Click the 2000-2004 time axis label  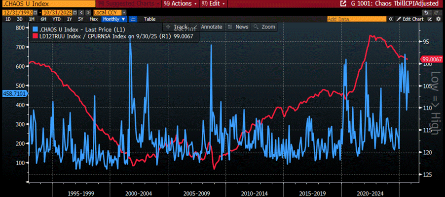(x=139, y=194)
